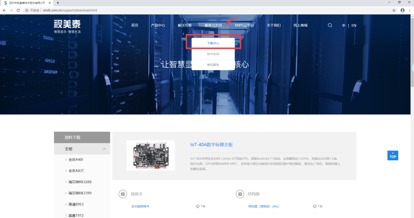Select 下载中心 in dropdown menu
This screenshot has width=414, height=218.
click(213, 43)
